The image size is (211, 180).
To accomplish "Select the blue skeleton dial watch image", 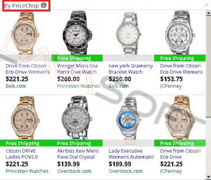I will [129, 119].
